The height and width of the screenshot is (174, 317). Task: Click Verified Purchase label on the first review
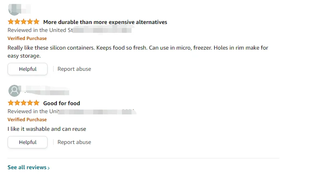[x=27, y=38]
